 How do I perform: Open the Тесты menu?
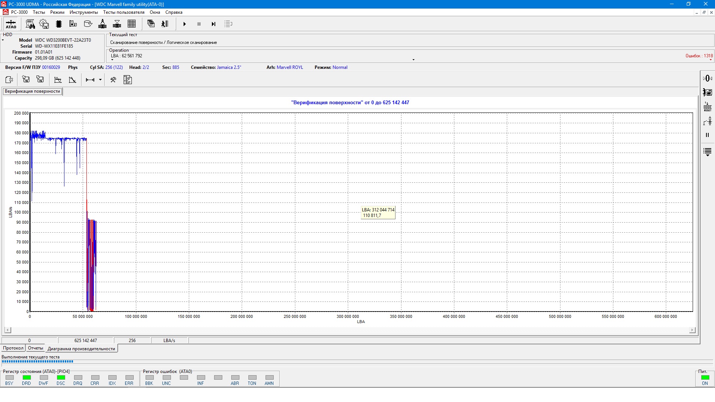[x=39, y=12]
